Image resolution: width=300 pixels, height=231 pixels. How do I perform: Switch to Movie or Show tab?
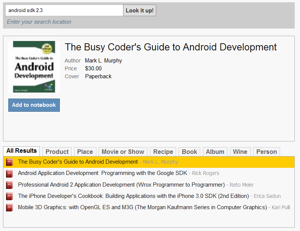[123, 152]
